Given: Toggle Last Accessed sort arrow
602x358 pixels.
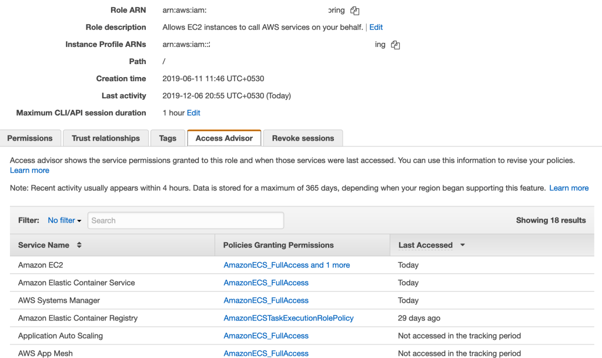Looking at the screenshot, I should (463, 245).
